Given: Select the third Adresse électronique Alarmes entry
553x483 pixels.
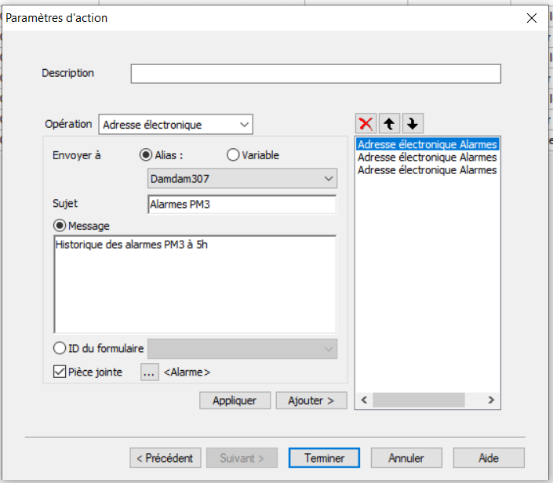Looking at the screenshot, I should click(x=427, y=169).
